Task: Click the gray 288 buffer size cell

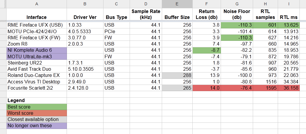Action: [177, 75]
